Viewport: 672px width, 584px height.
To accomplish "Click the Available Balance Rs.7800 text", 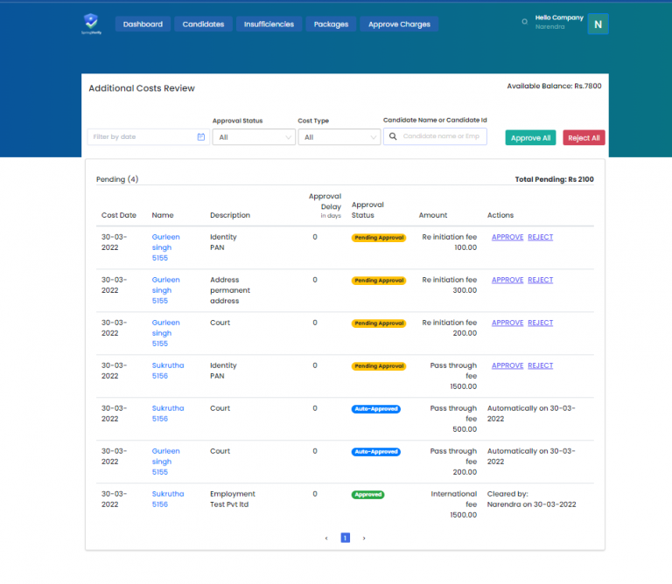I will 554,86.
